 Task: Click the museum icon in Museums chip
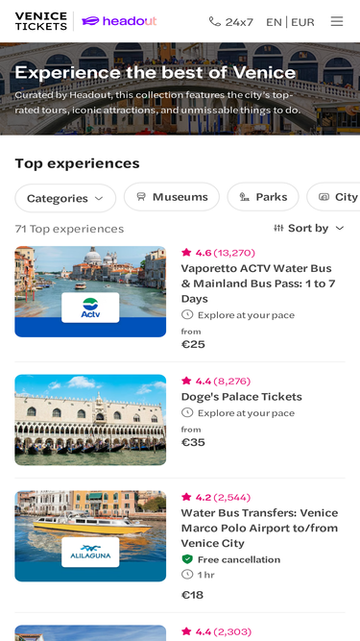(x=141, y=197)
